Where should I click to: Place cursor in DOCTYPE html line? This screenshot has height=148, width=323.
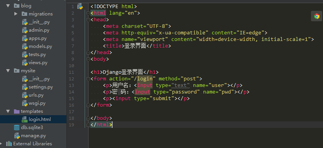(x=113, y=7)
